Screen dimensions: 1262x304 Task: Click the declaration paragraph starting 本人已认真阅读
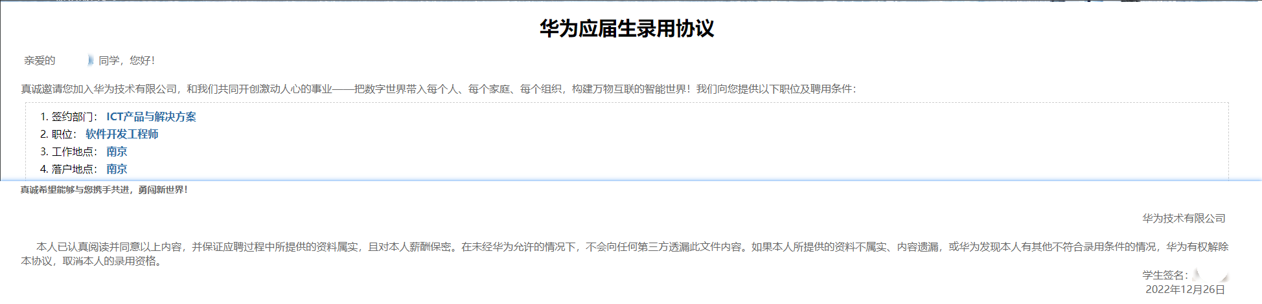tap(625, 254)
